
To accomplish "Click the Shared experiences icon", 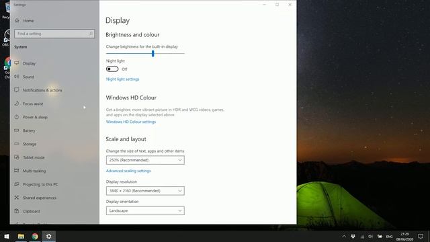I will click(x=17, y=198).
